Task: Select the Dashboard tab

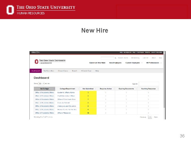Action: point(36,71)
